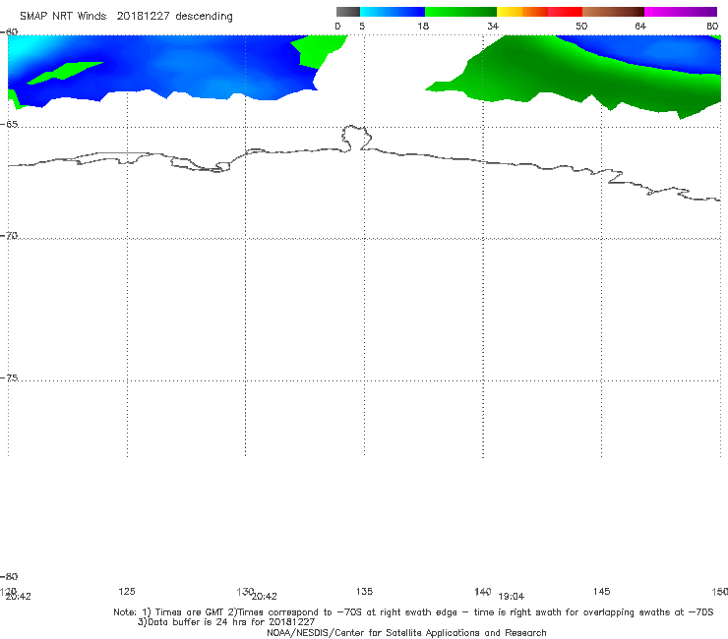The width and height of the screenshot is (728, 639).
Task: Click the color bar label '18'
Action: pyautogui.click(x=423, y=27)
